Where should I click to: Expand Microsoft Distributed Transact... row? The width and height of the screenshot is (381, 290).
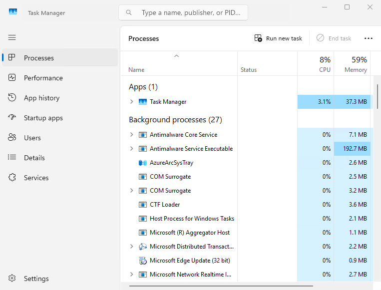[x=131, y=247]
